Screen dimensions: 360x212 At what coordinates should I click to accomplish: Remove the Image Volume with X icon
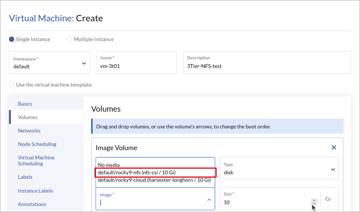pos(334,148)
